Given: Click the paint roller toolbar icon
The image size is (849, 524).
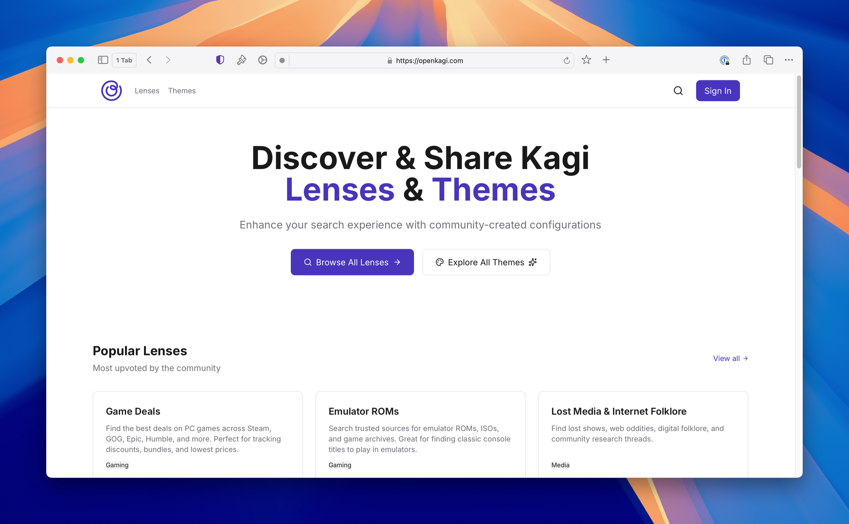Looking at the screenshot, I should [242, 60].
